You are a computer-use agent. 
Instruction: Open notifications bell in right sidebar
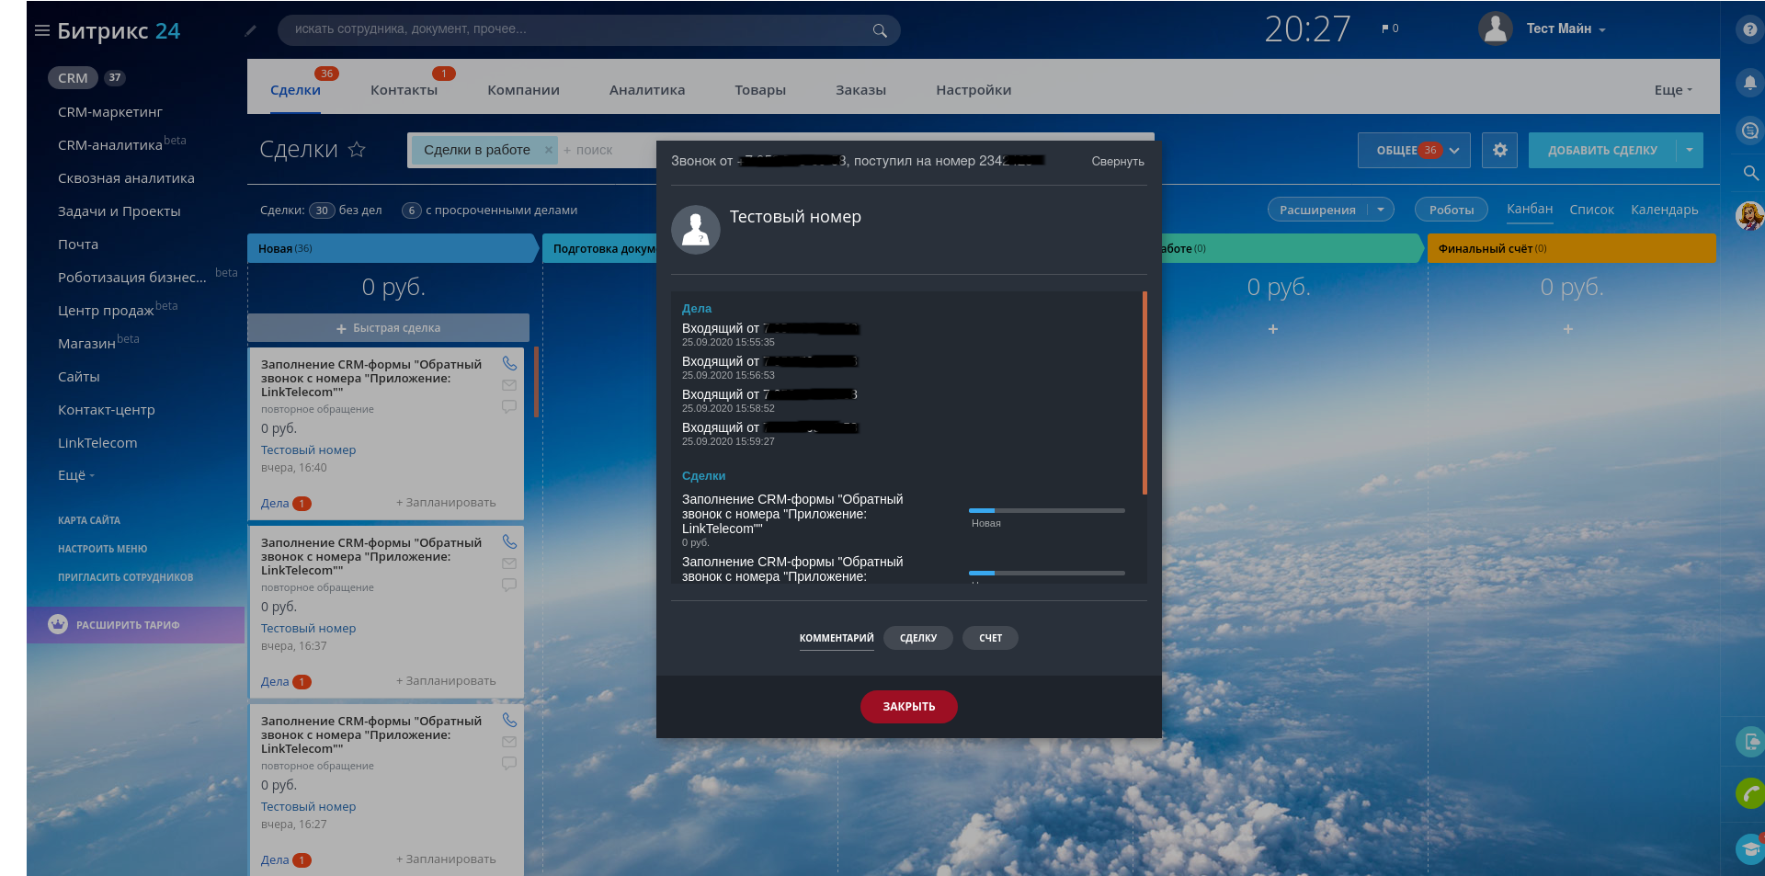coord(1749,83)
